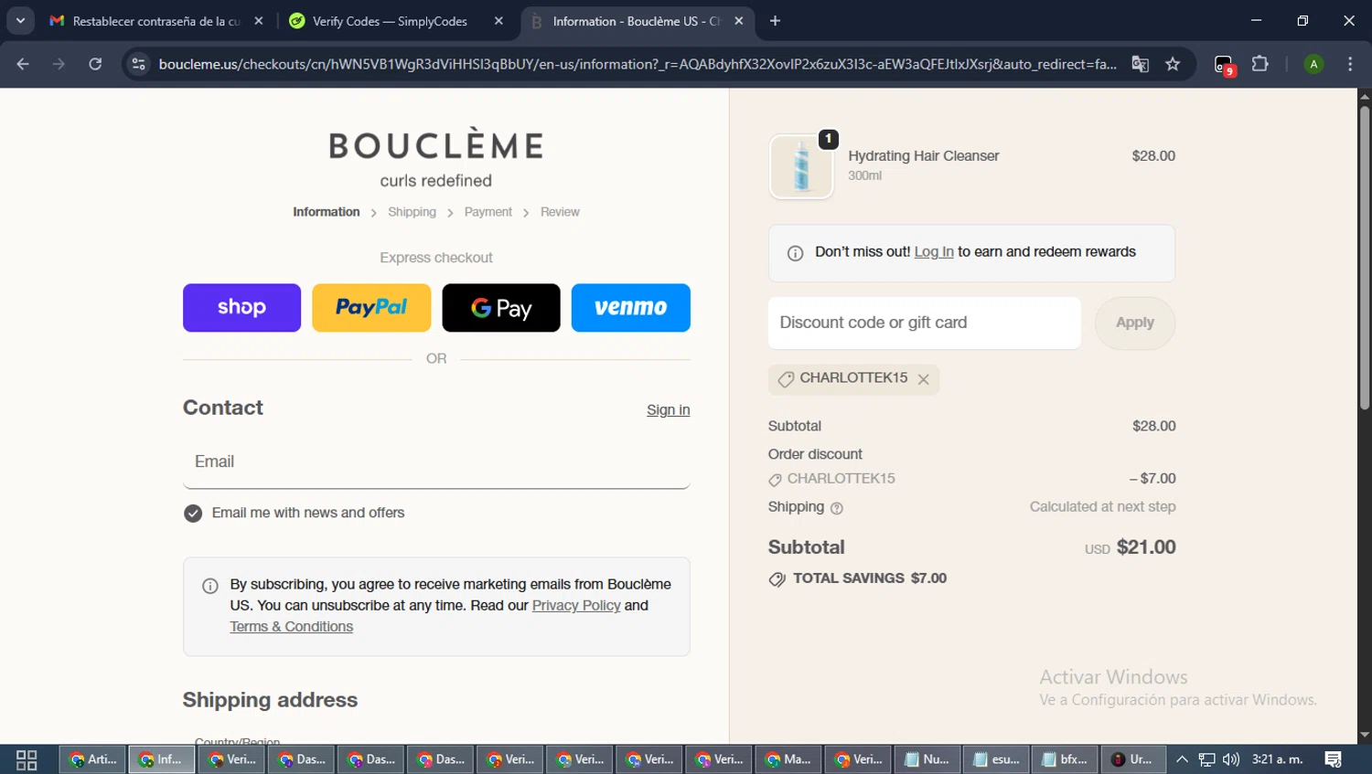Open the Terms & Conditions link
The width and height of the screenshot is (1372, 774).
point(291,627)
